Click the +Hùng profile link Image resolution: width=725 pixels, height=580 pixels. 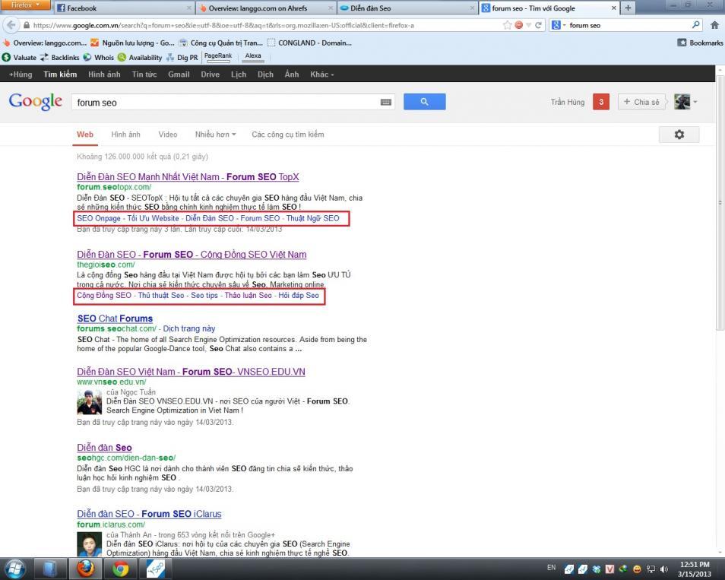pos(21,74)
